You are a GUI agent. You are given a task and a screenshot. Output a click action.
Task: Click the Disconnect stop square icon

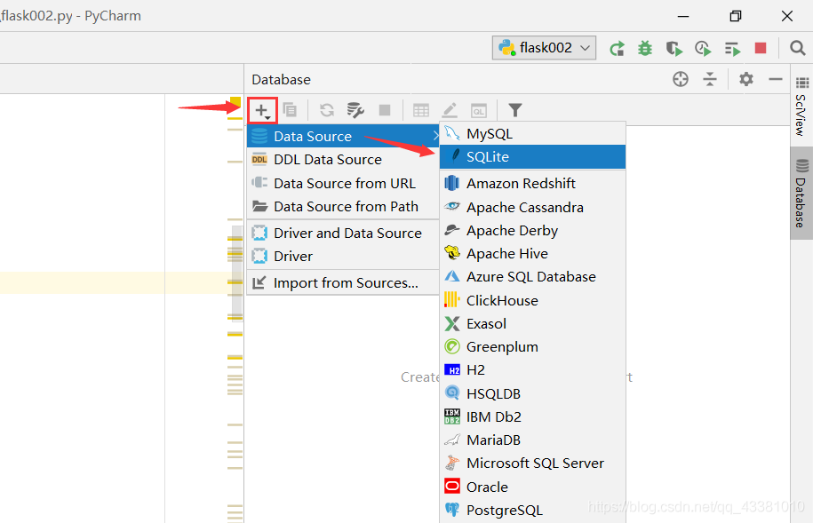[385, 110]
